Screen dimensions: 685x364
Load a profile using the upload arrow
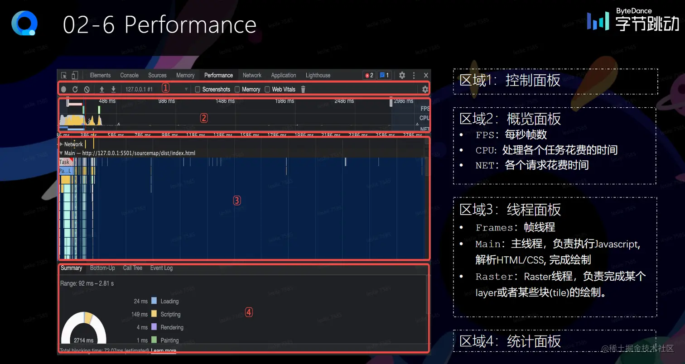(x=102, y=90)
